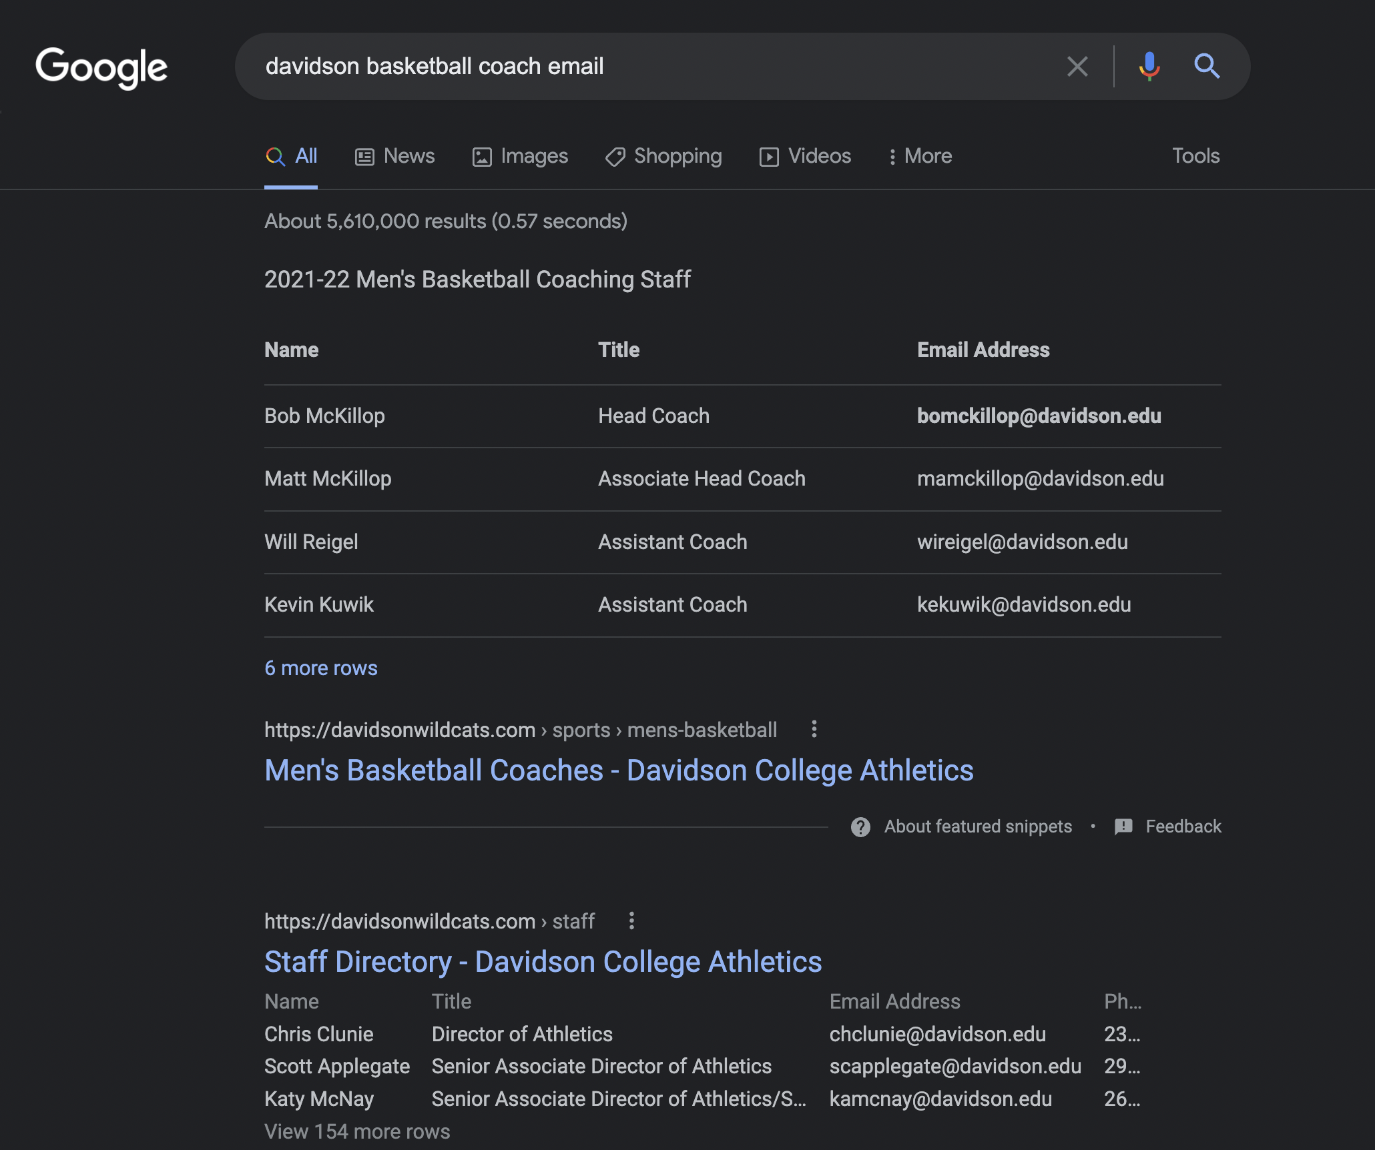Click the Email Address column header in coaching table
1375x1150 pixels.
tap(983, 350)
